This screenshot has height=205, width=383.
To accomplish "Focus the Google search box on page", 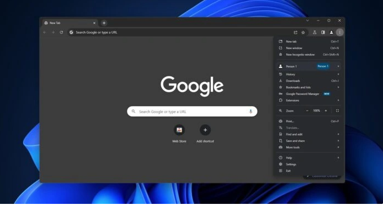I will coord(192,112).
